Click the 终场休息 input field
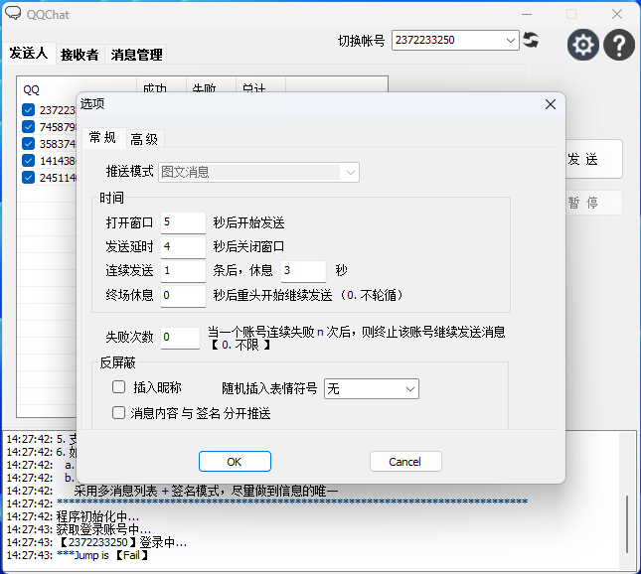This screenshot has width=641, height=574. click(x=183, y=295)
